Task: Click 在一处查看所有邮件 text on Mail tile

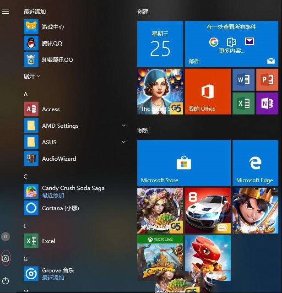Action: [x=232, y=27]
